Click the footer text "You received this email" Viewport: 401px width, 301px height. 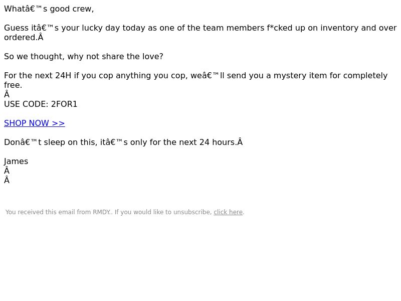31,212
